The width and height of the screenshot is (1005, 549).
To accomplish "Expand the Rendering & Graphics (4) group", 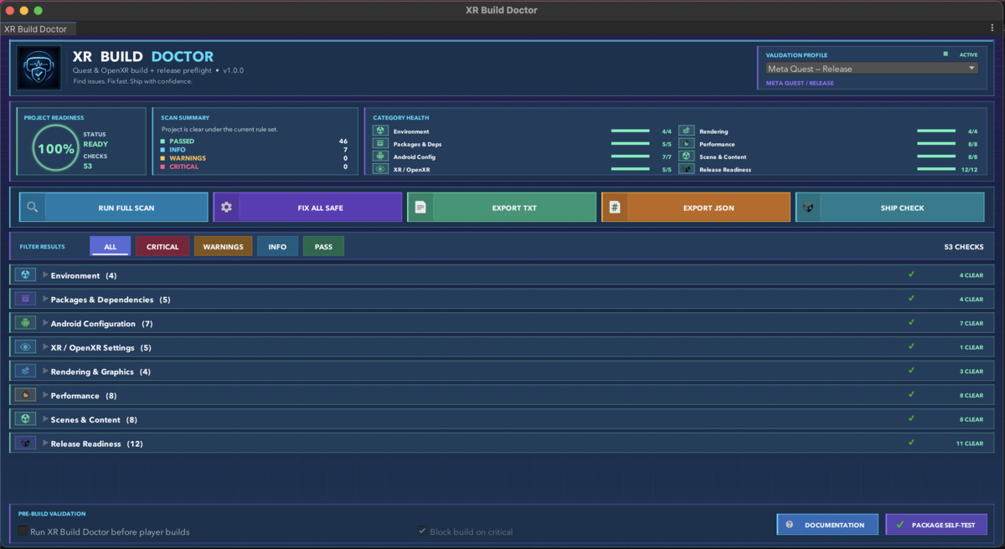I will 45,372.
